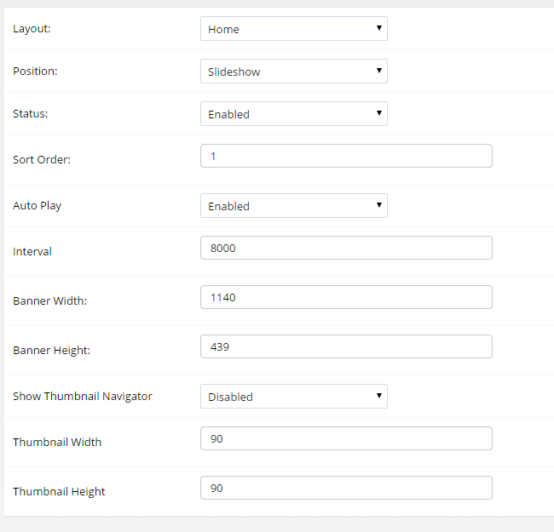Click the arrow icon of Layout dropdown
Screen dimensions: 554x532
tap(379, 28)
